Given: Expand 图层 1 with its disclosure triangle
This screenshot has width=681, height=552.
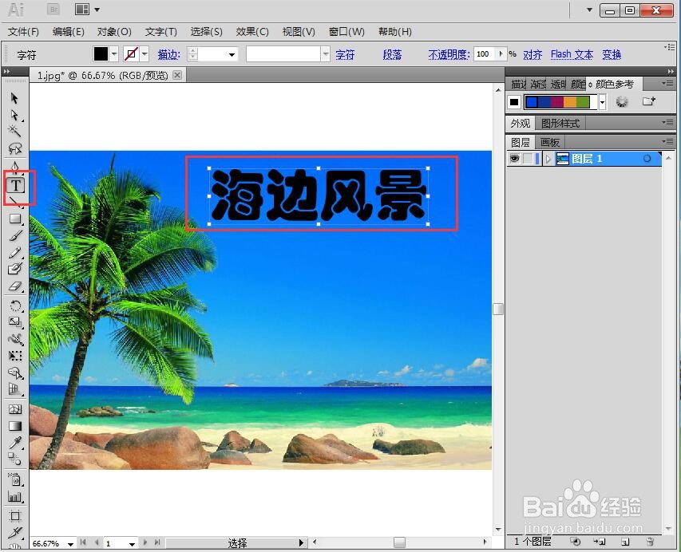Looking at the screenshot, I should click(x=548, y=158).
